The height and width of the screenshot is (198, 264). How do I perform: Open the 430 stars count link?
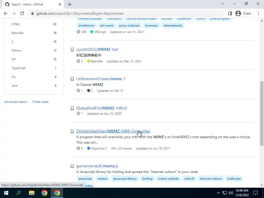click(x=81, y=32)
